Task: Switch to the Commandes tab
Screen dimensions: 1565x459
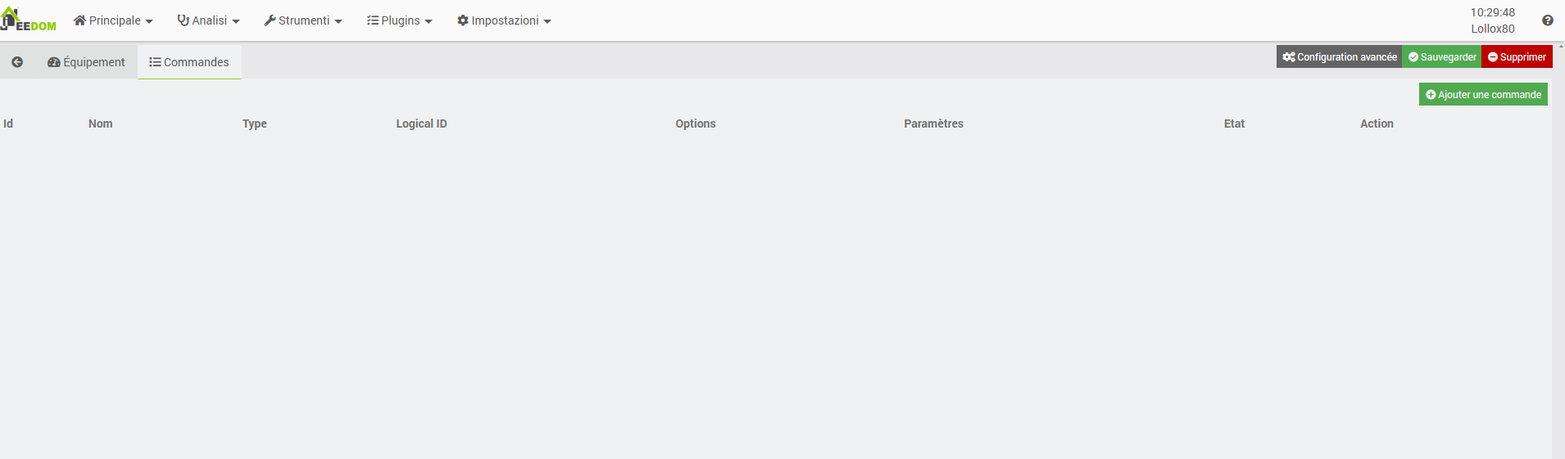Action: pos(189,62)
